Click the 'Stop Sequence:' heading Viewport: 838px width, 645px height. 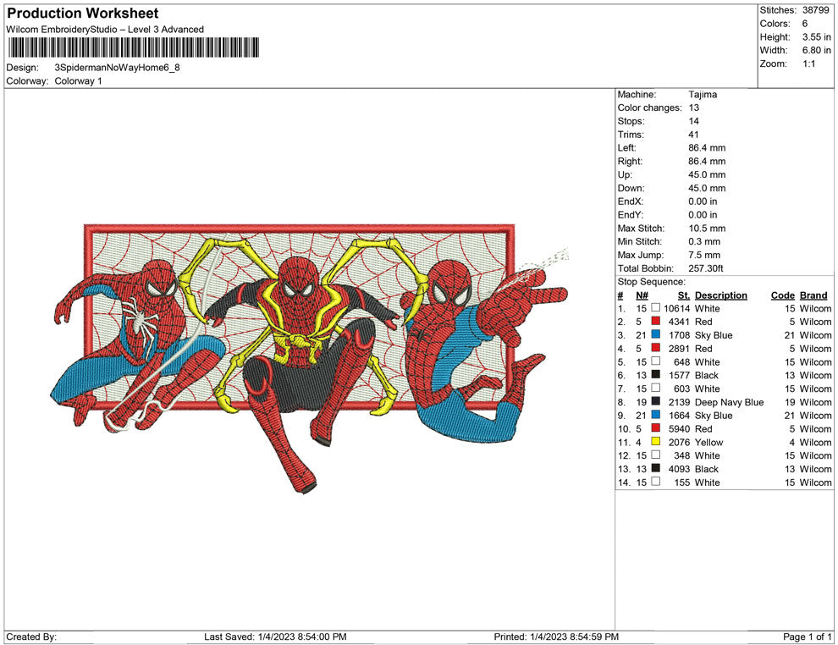[651, 282]
